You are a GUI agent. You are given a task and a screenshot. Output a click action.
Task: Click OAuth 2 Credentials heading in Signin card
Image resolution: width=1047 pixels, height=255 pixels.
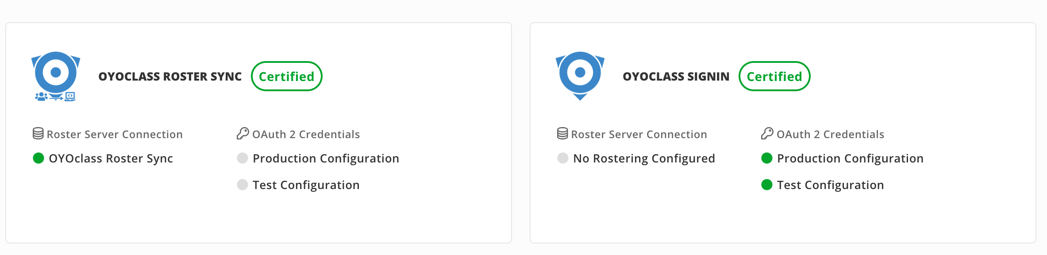[830, 135]
